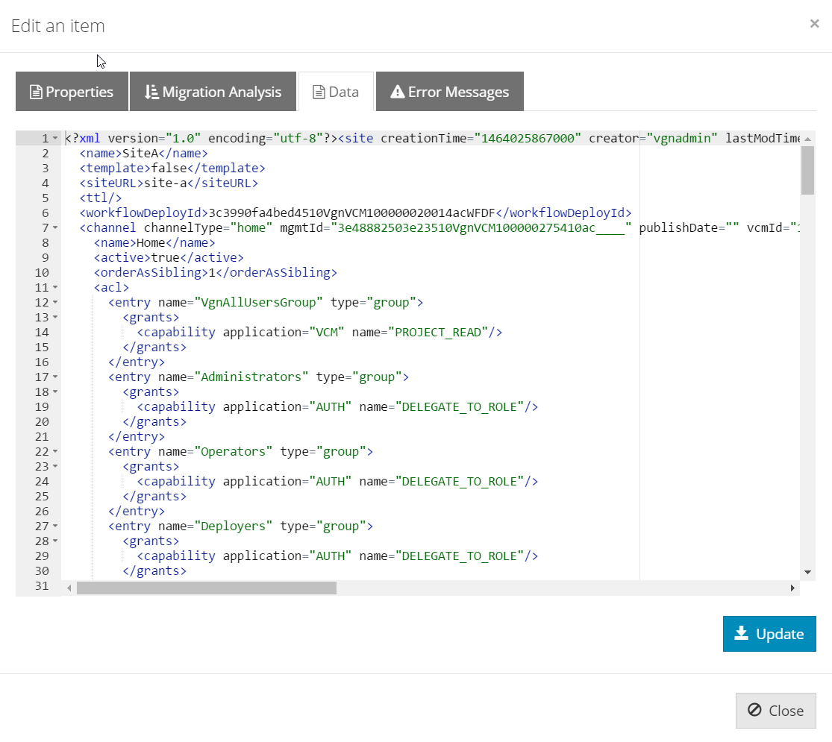Click the horizontal scrollbar thumb in editor
Viewport: 832px width, 742px height.
207,588
